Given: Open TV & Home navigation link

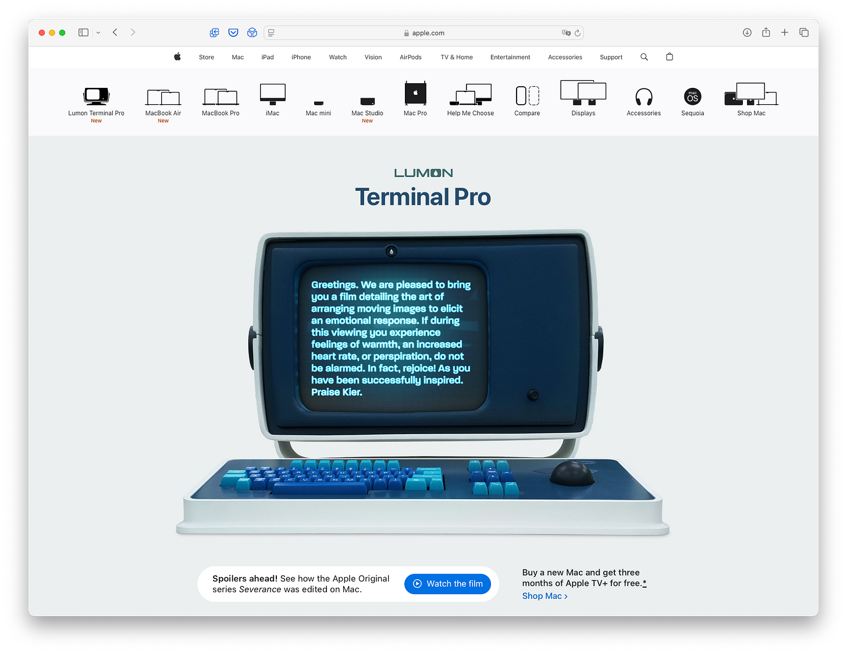Looking at the screenshot, I should pyautogui.click(x=457, y=57).
